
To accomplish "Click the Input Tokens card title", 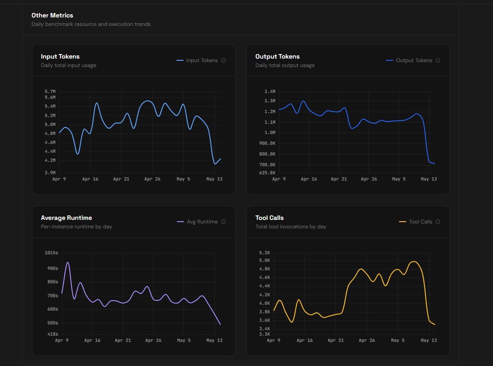I will pyautogui.click(x=60, y=56).
